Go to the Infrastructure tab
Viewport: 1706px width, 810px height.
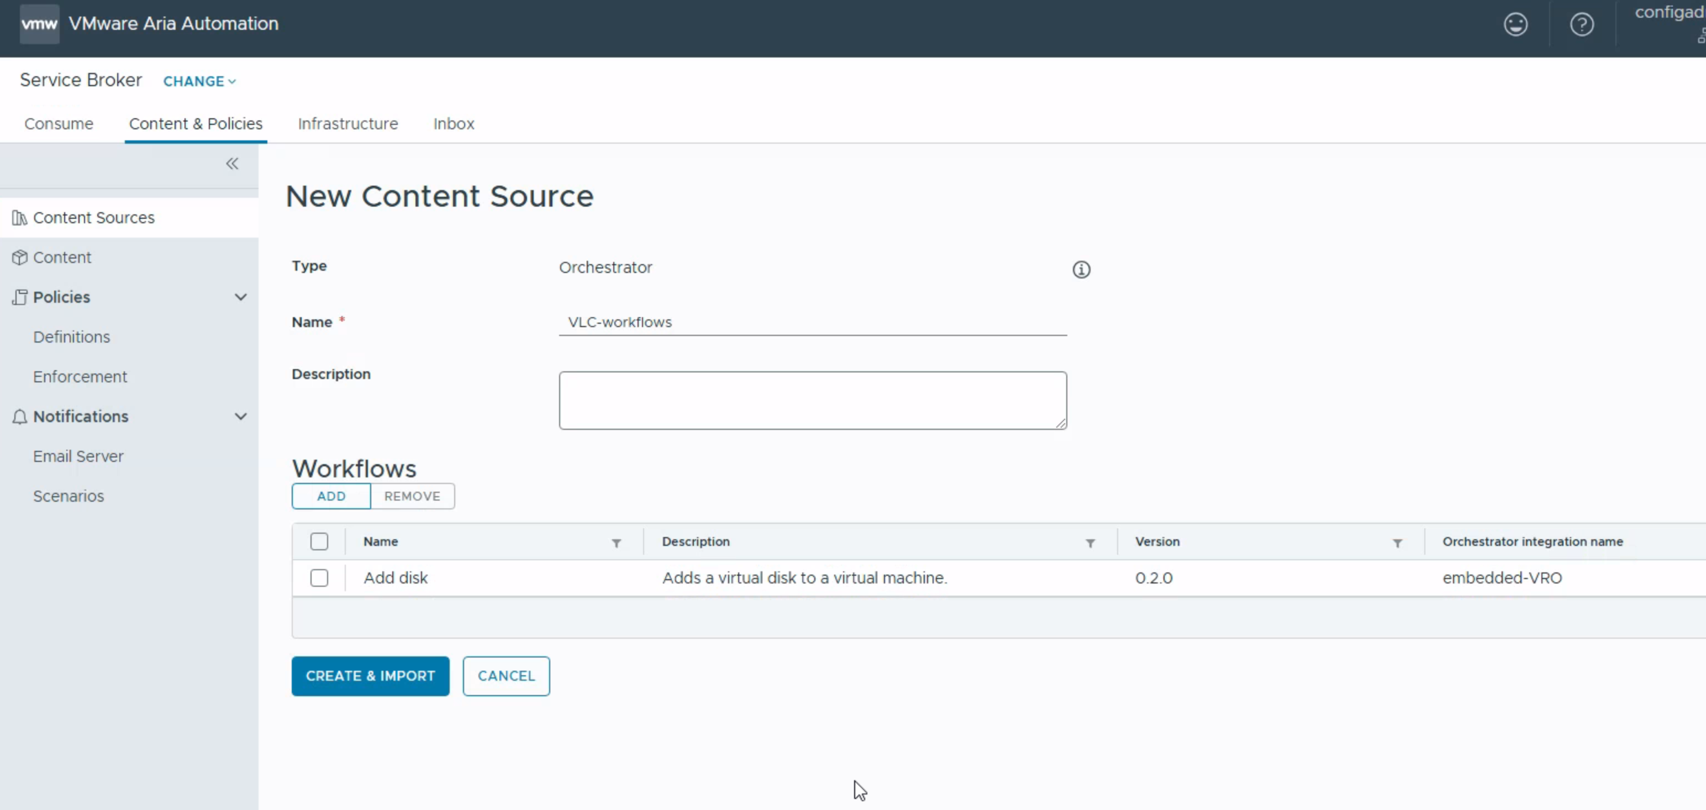click(x=347, y=124)
